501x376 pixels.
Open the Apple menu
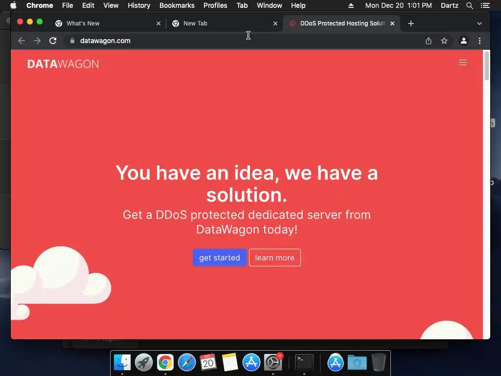pyautogui.click(x=13, y=5)
